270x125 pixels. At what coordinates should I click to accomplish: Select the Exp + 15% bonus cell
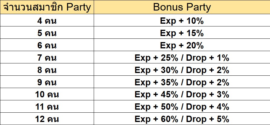coord(182,32)
